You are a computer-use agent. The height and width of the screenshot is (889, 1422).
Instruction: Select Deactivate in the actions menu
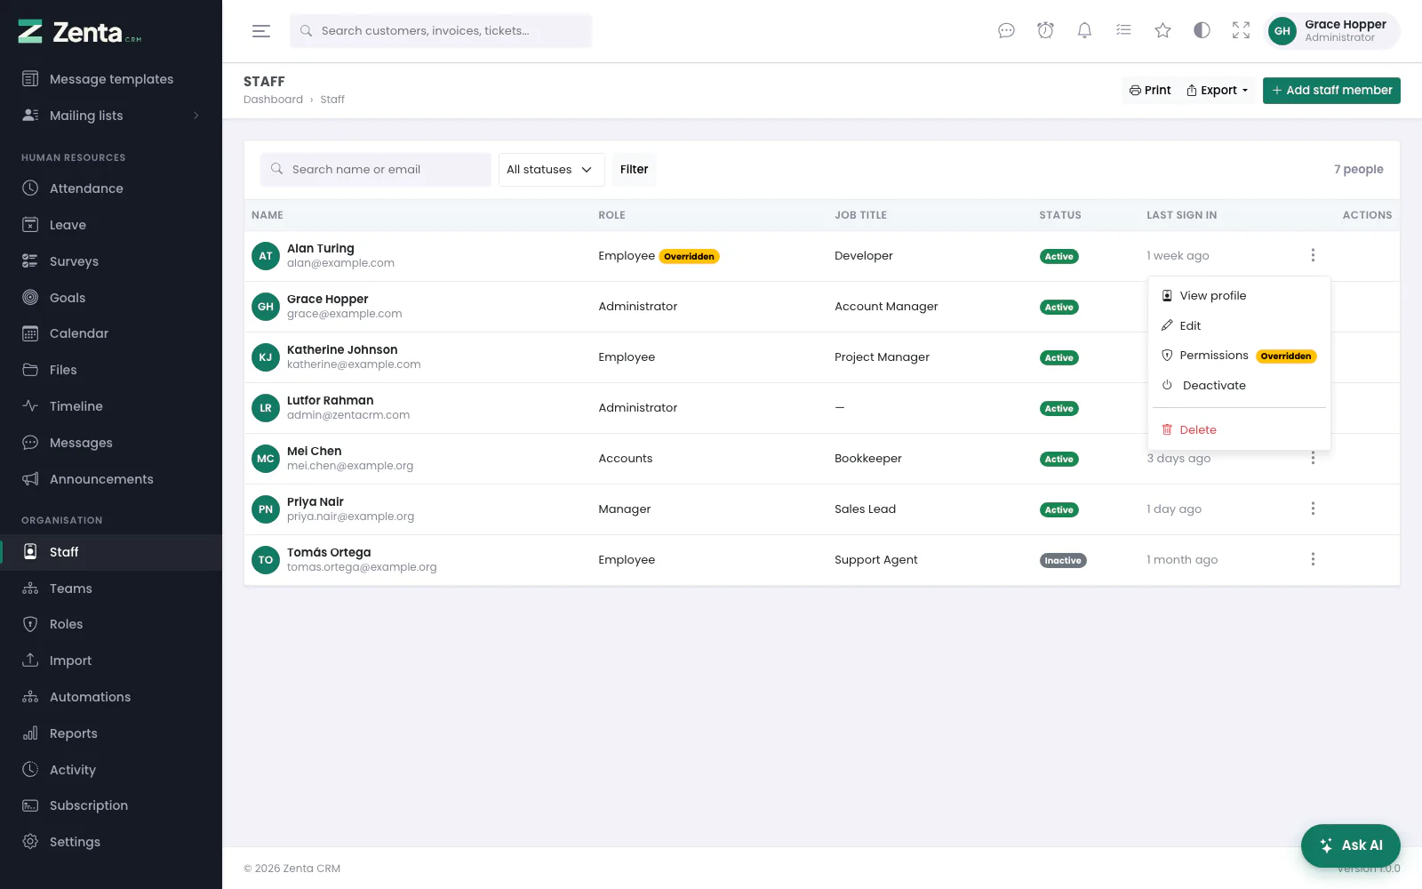[1241, 385]
